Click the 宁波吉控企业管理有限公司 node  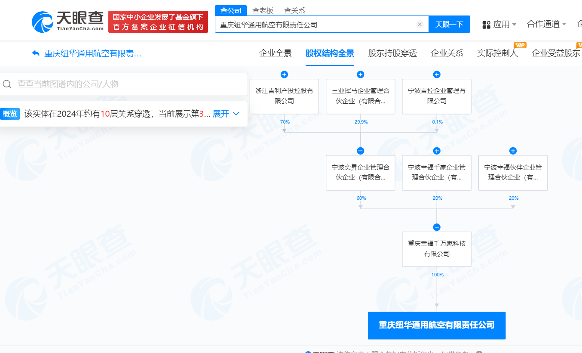point(437,96)
